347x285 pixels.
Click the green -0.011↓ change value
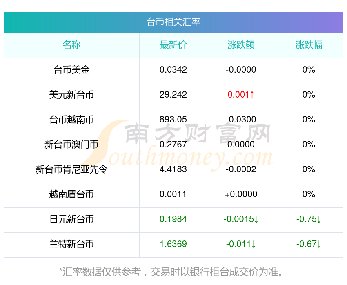(x=241, y=244)
